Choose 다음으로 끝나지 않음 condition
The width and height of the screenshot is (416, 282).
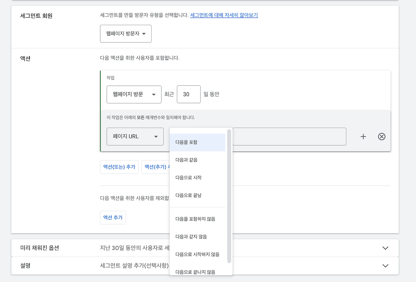[198, 272]
